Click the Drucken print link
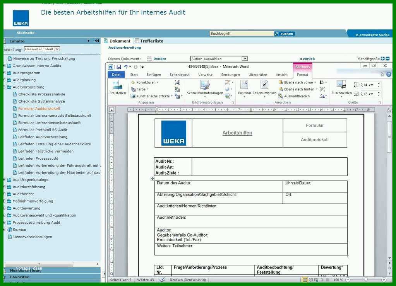This screenshot has width=396, height=286. click(x=157, y=59)
